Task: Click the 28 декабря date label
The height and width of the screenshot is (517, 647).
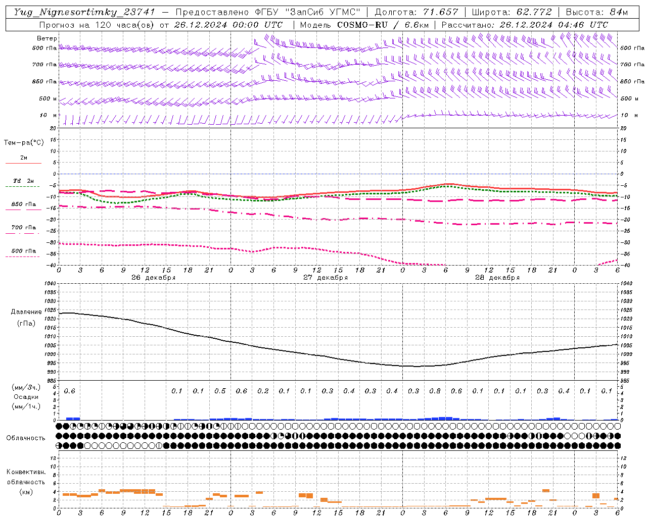Action: point(497,278)
